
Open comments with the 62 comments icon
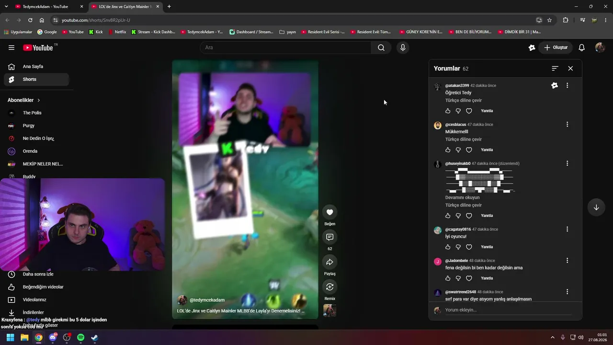tap(329, 237)
